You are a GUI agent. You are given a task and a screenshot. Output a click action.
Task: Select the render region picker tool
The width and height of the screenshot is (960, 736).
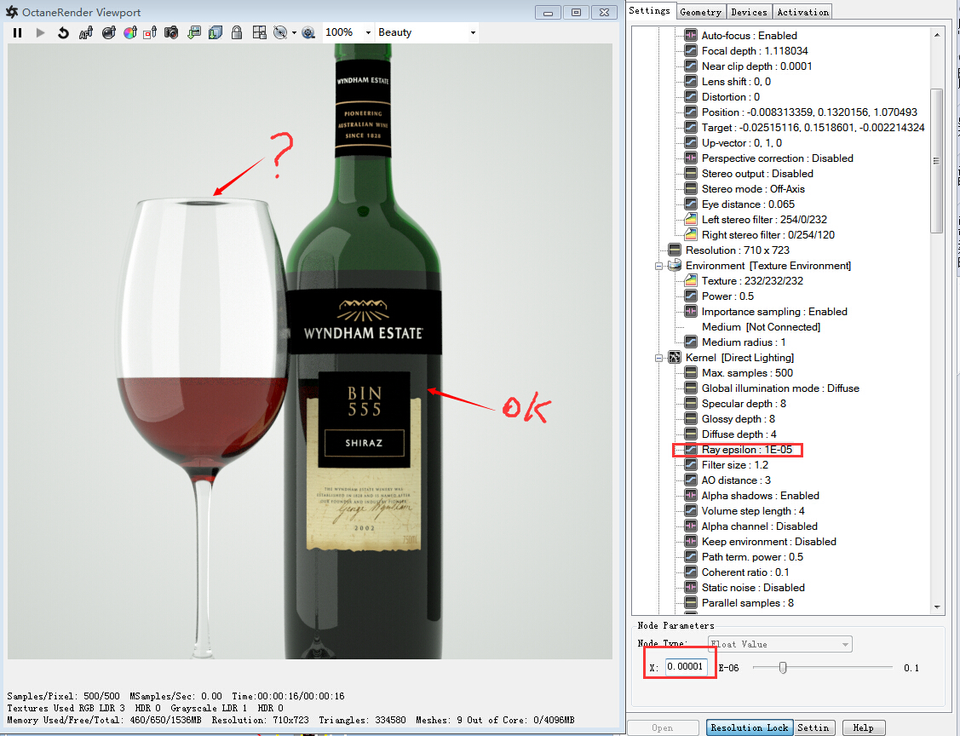[151, 33]
